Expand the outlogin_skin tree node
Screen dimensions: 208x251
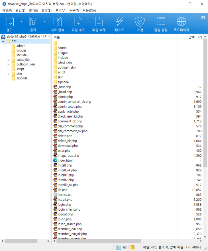click(x=8, y=65)
